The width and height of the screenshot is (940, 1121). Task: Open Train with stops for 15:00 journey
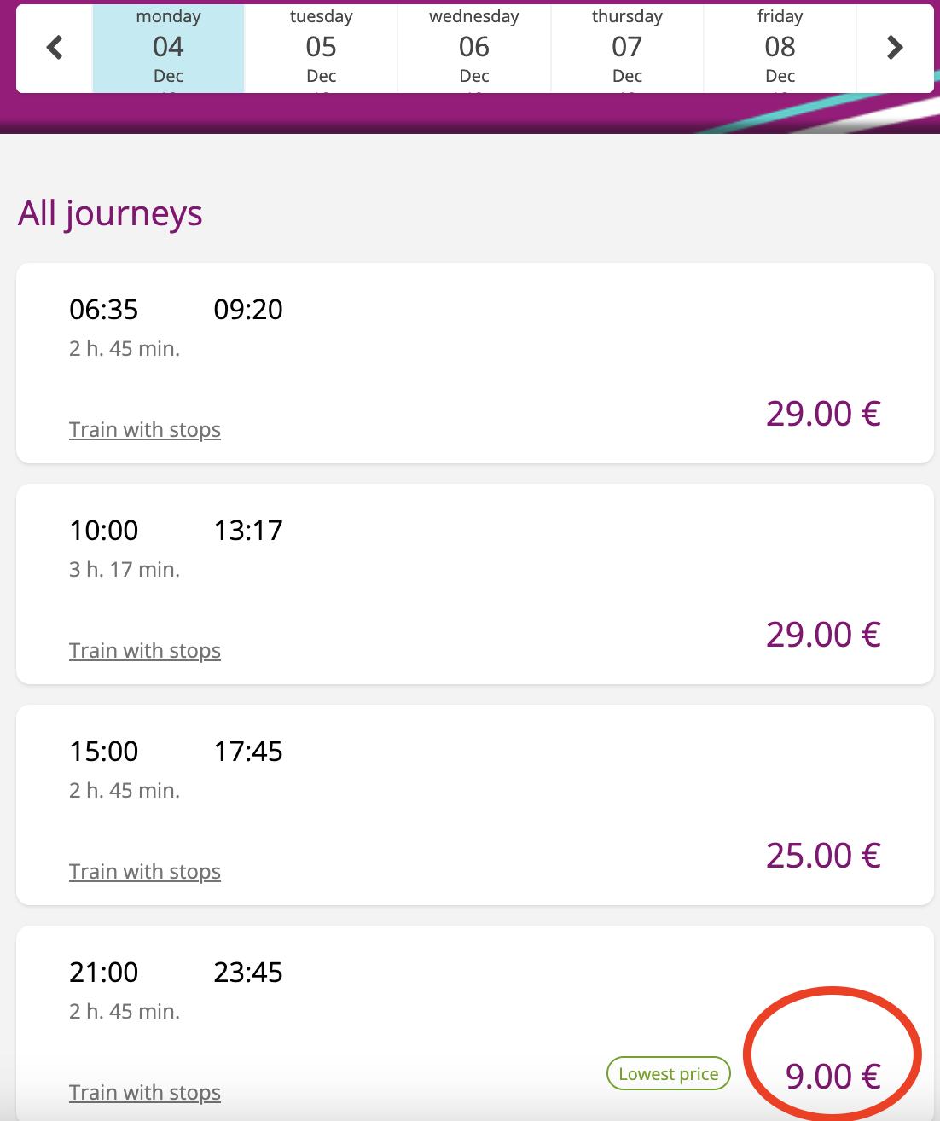coord(145,871)
